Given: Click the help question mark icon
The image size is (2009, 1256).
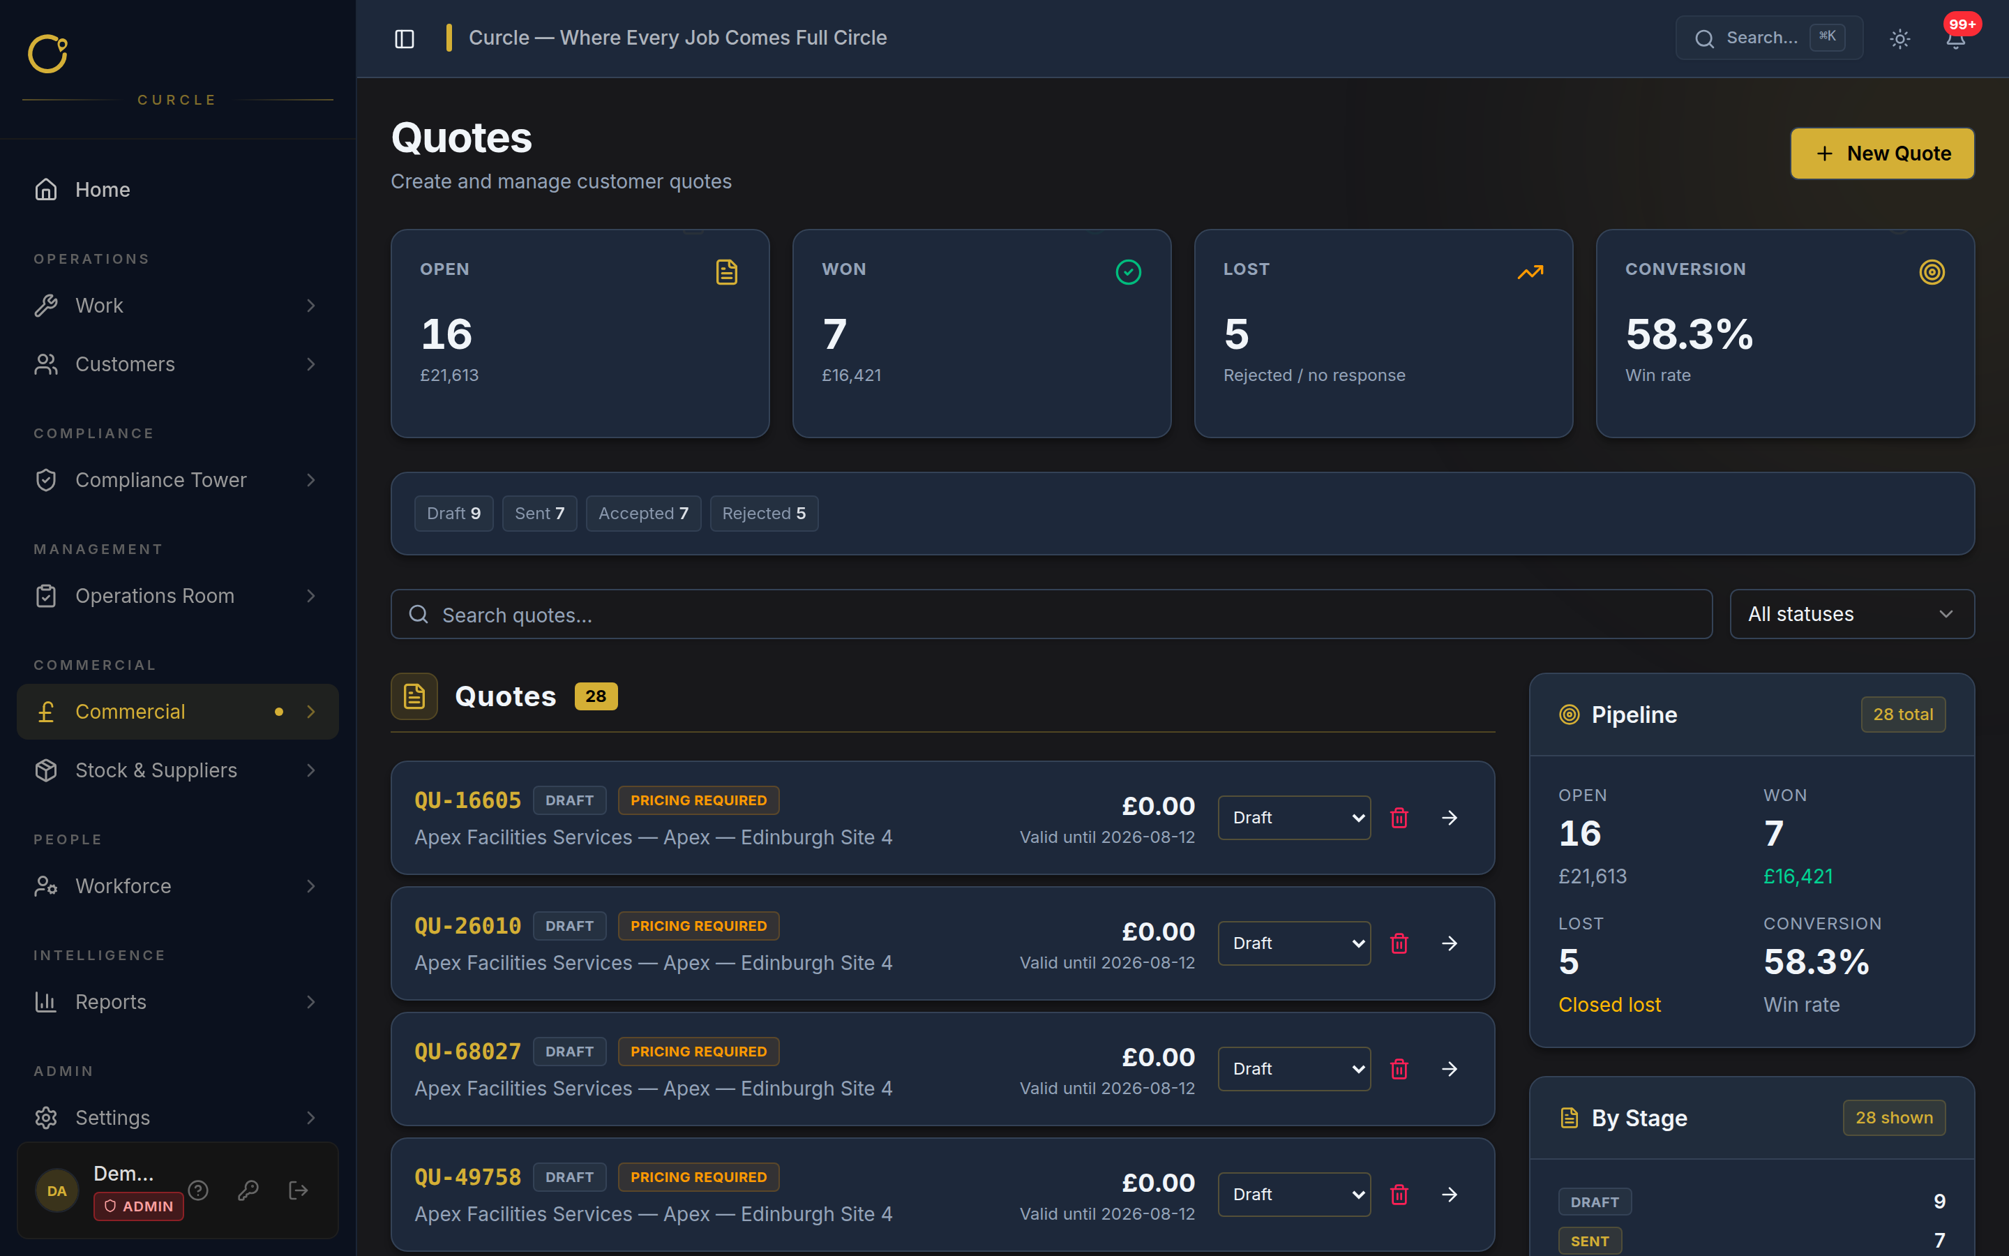Looking at the screenshot, I should (x=197, y=1190).
